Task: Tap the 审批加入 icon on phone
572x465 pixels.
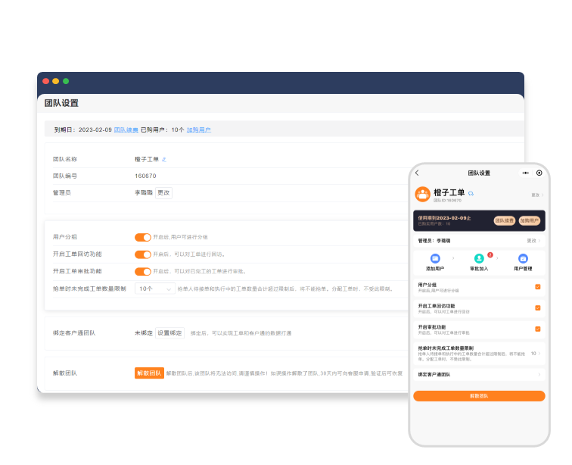Action: pos(479,258)
